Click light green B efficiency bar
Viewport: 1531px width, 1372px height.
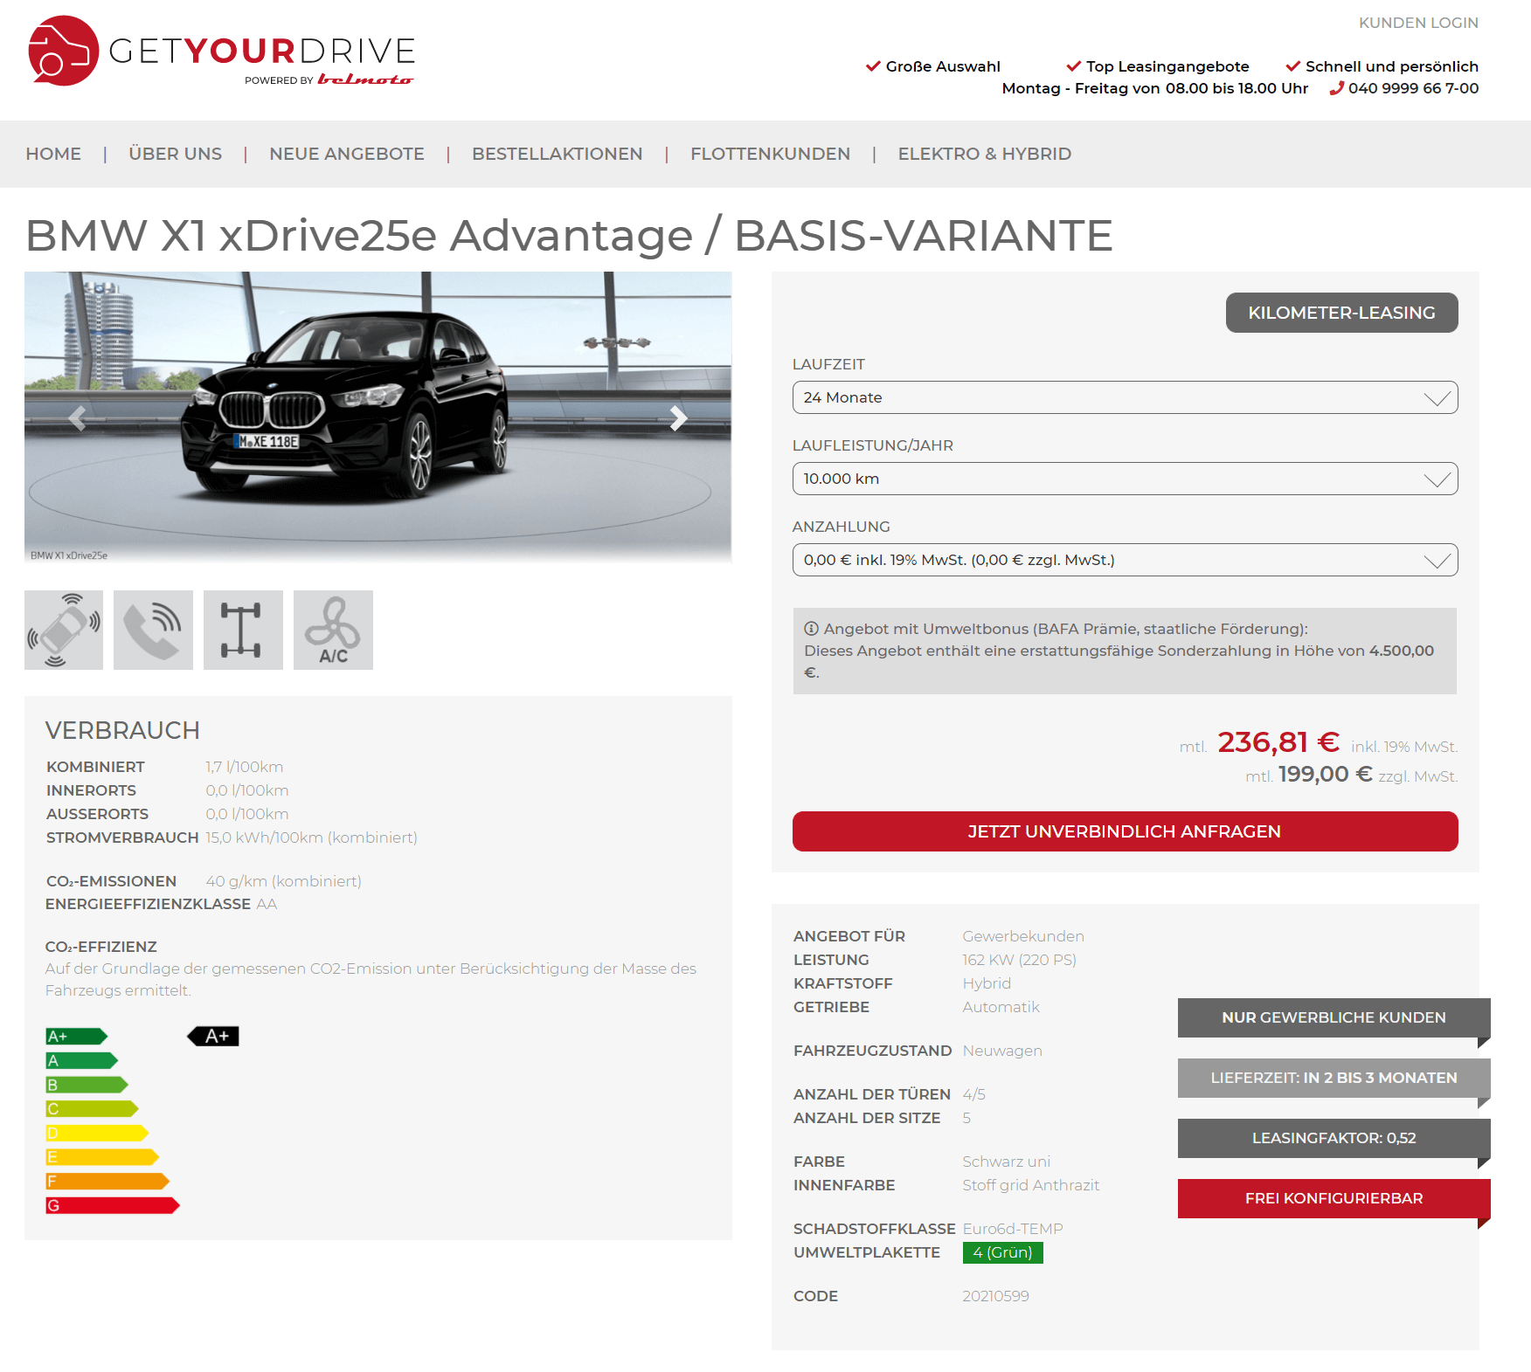point(87,1085)
